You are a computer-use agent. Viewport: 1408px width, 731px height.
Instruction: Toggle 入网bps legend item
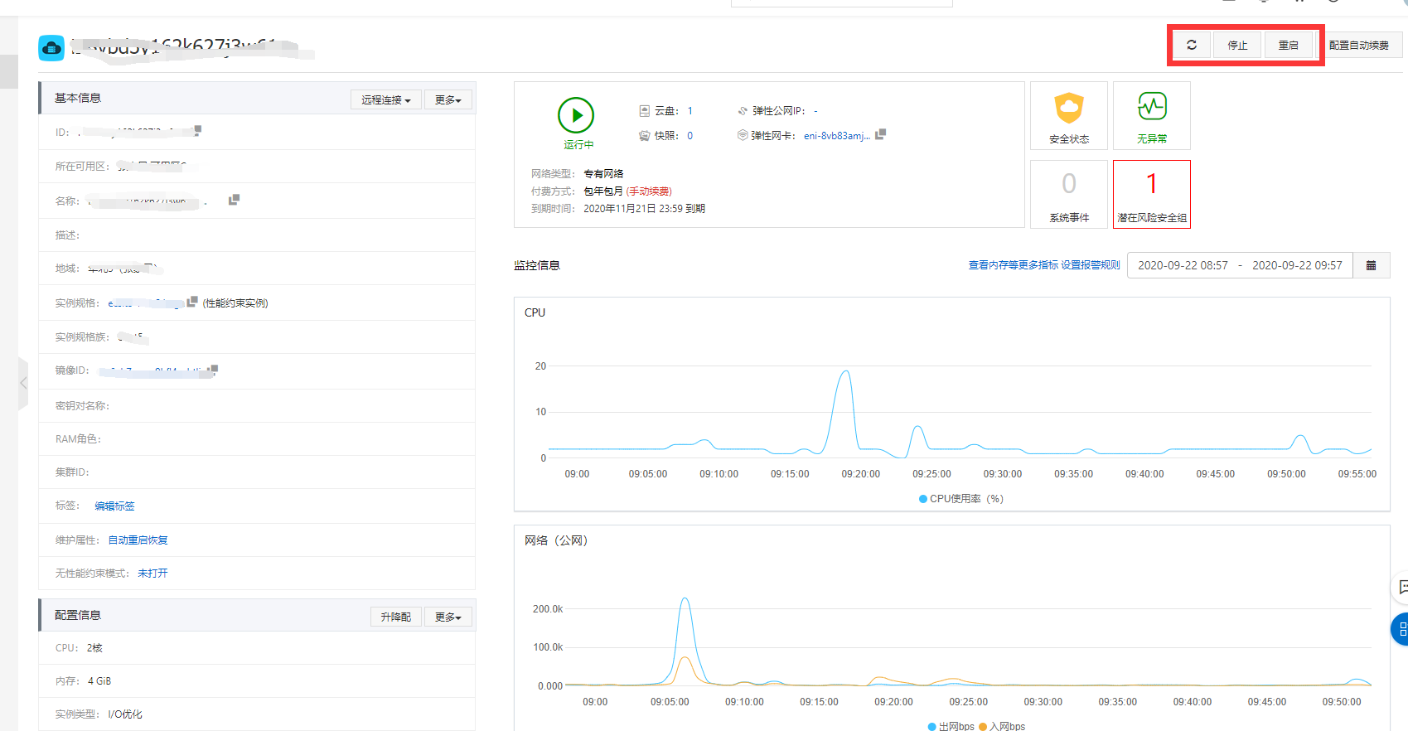click(1002, 726)
